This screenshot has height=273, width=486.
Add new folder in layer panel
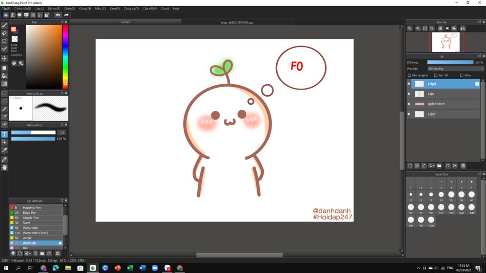coord(439,166)
